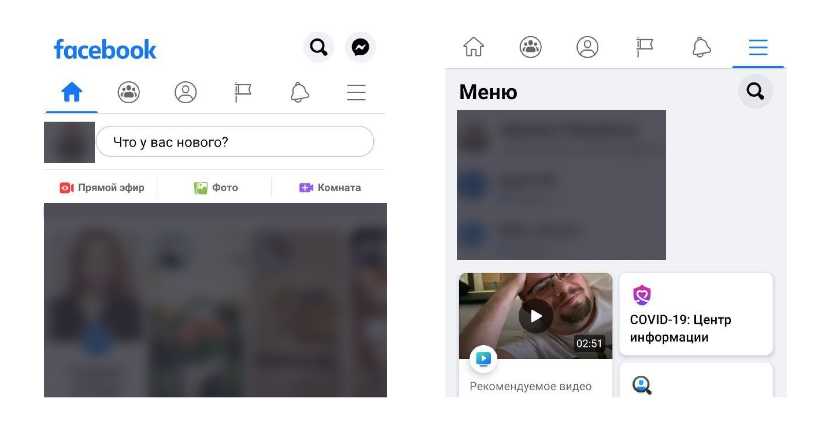
Task: Create a room with the Комната button
Action: click(x=330, y=188)
